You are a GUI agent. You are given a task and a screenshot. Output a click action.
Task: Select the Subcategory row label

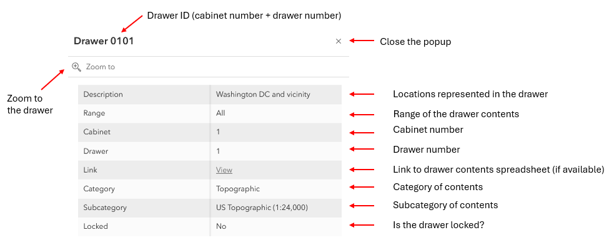pyautogui.click(x=144, y=208)
